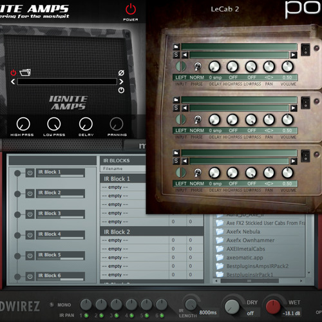Click the VOLUME knob of the LeCab top slot
This screenshot has width=322, height=322.
pyautogui.click(x=287, y=66)
